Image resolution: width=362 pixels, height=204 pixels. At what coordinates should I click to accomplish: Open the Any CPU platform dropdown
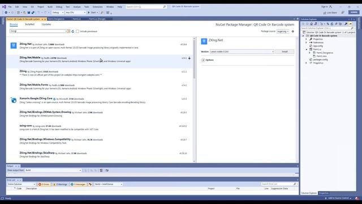pos(75,12)
